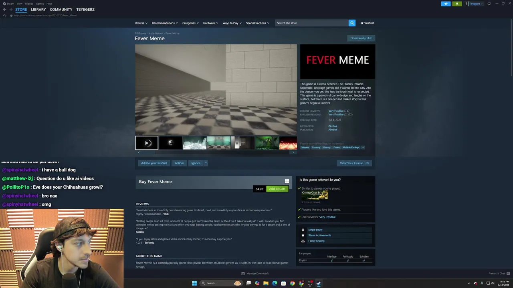This screenshot has height=288, width=513.
Task: Open the Teyegerz account dropdown
Action: coord(476,4)
